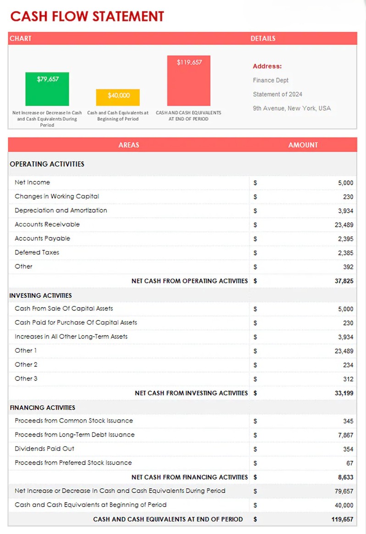Click the Cash From Sale Of Capital Assets row label
366x534 pixels.
(x=64, y=308)
